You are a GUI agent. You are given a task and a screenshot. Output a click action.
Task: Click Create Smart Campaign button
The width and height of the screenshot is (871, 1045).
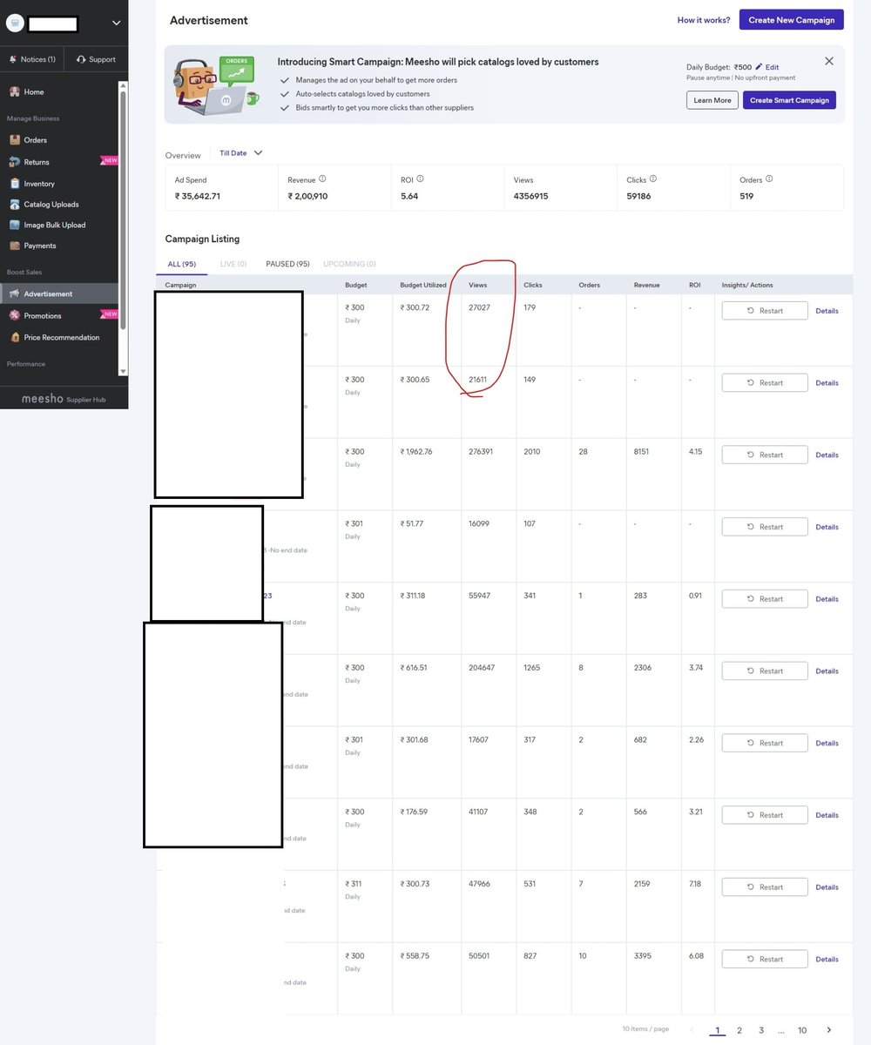coord(789,100)
